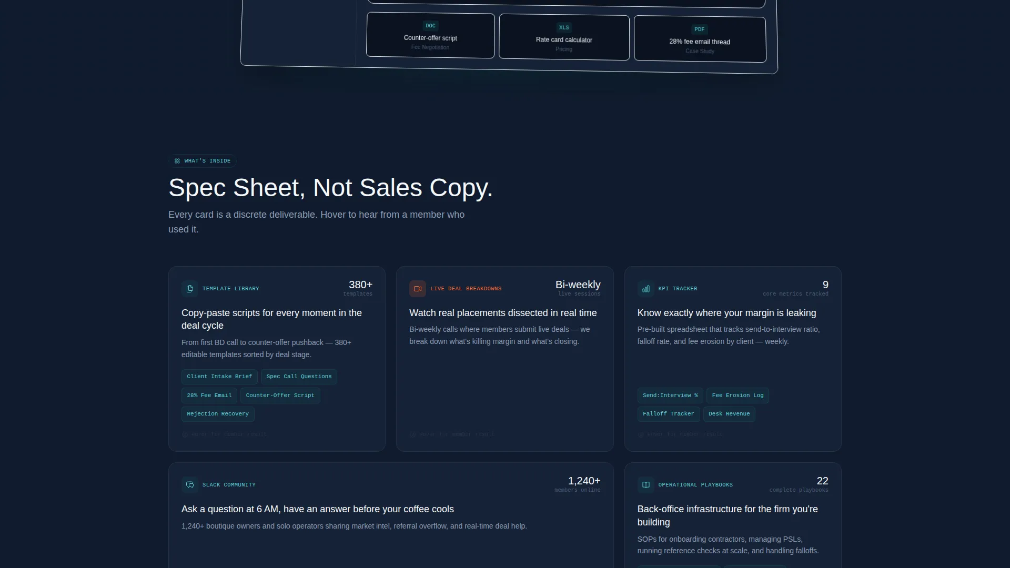Screen dimensions: 1010x568
Task: Select the Counter-Offer Script tag
Action: point(280,395)
